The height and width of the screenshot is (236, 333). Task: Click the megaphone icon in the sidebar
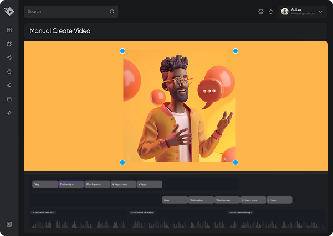[x=9, y=85]
